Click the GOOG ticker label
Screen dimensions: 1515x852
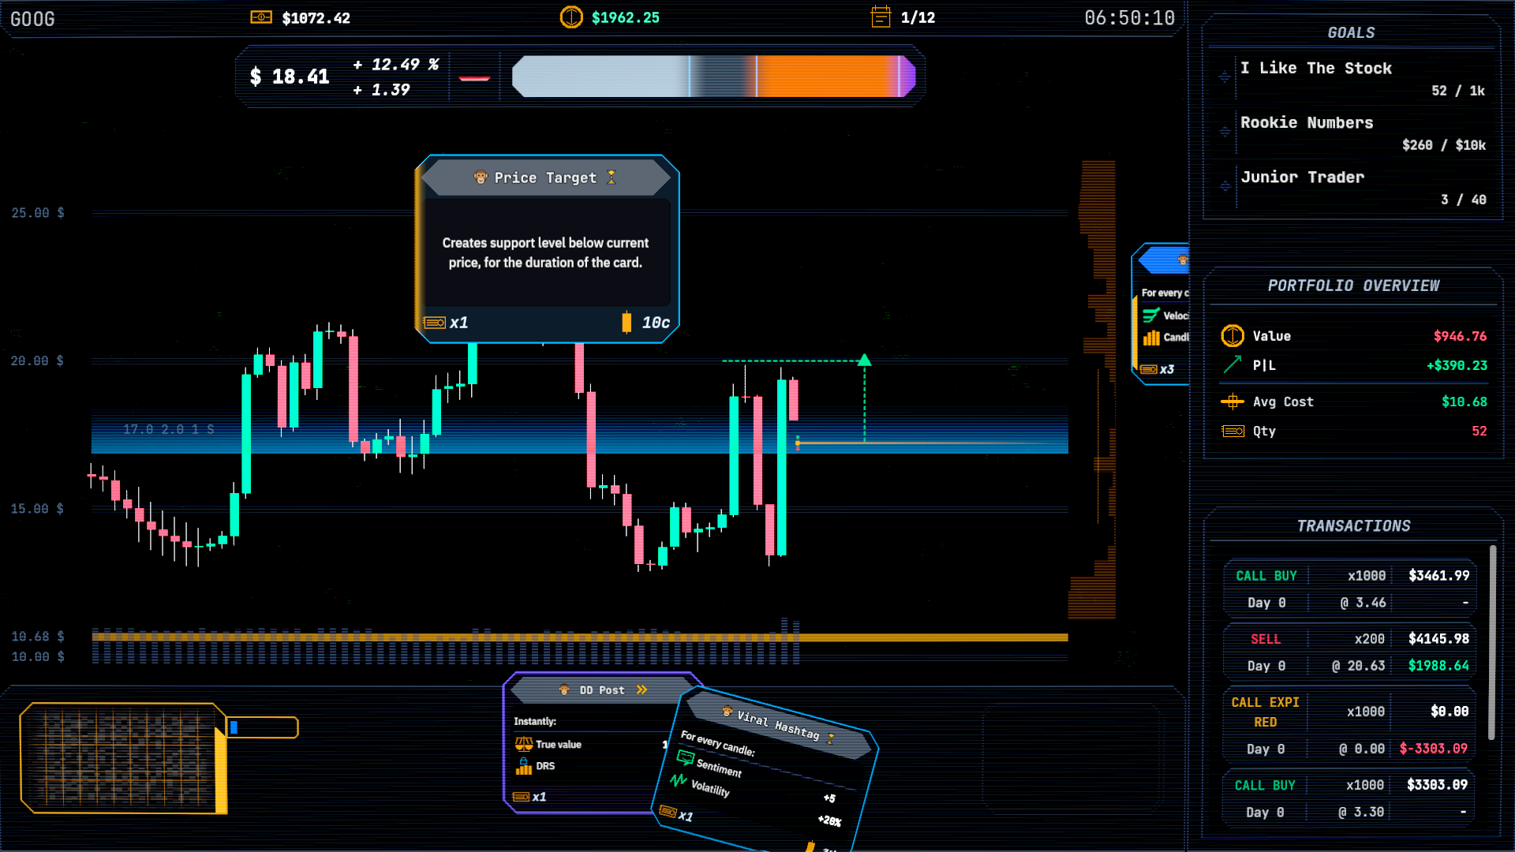pos(32,19)
